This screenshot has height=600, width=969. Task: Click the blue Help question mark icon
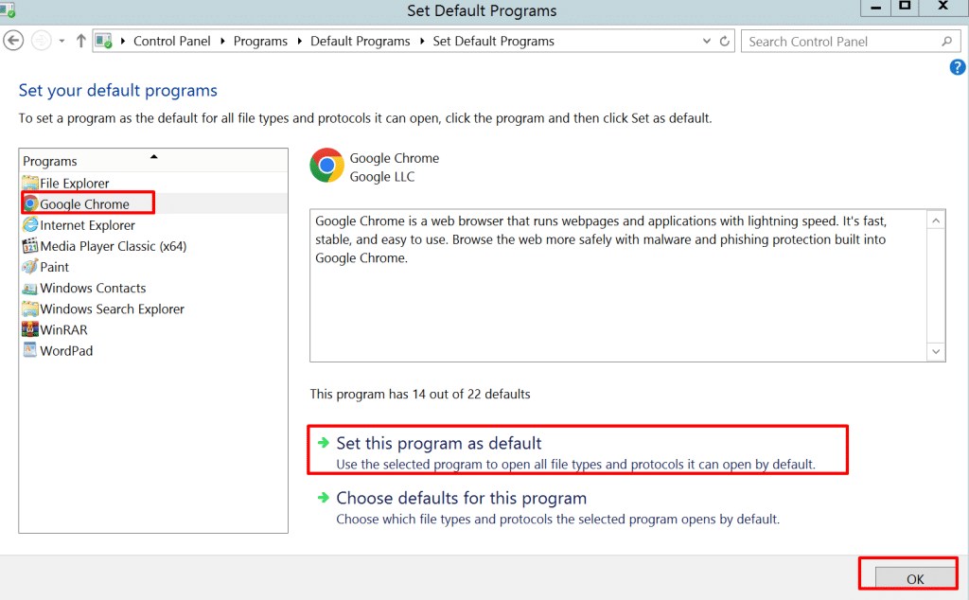957,67
